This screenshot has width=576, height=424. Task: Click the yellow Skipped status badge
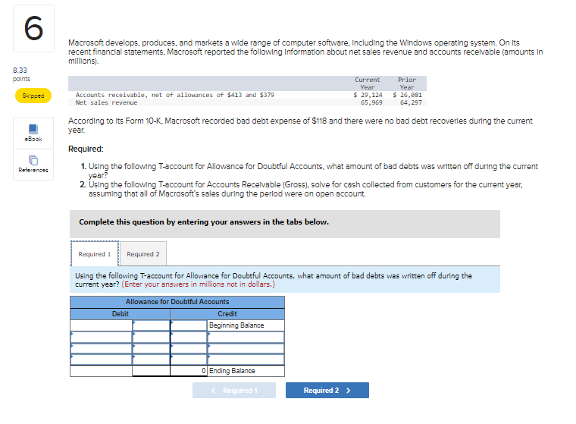click(x=33, y=96)
